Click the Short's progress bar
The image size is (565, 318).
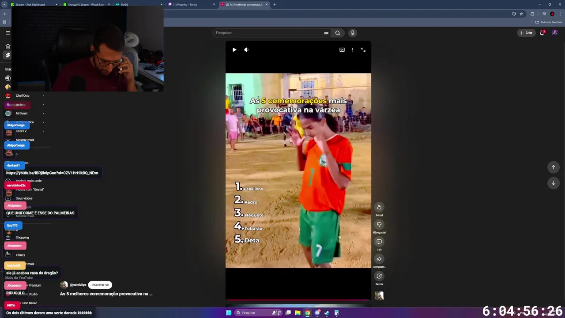298,300
